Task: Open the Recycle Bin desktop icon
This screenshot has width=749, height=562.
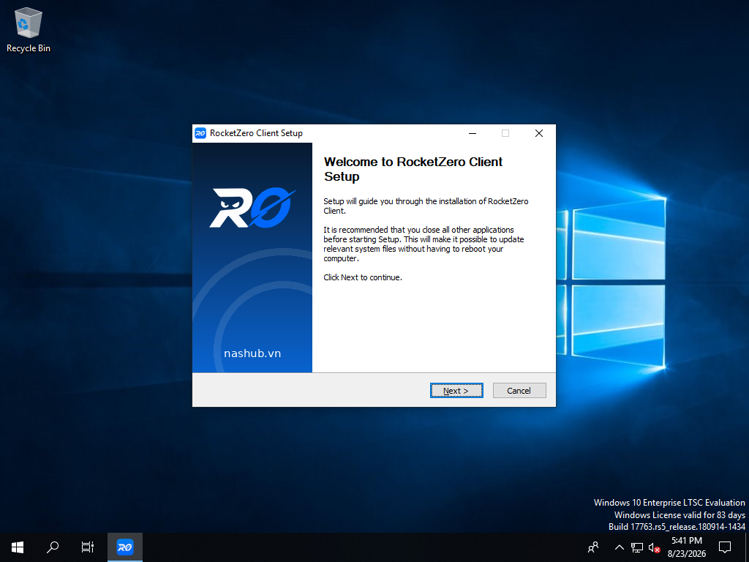Action: (x=29, y=29)
